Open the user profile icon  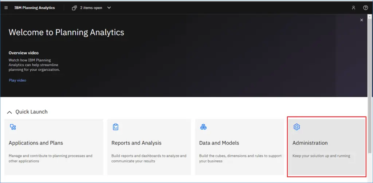point(353,8)
